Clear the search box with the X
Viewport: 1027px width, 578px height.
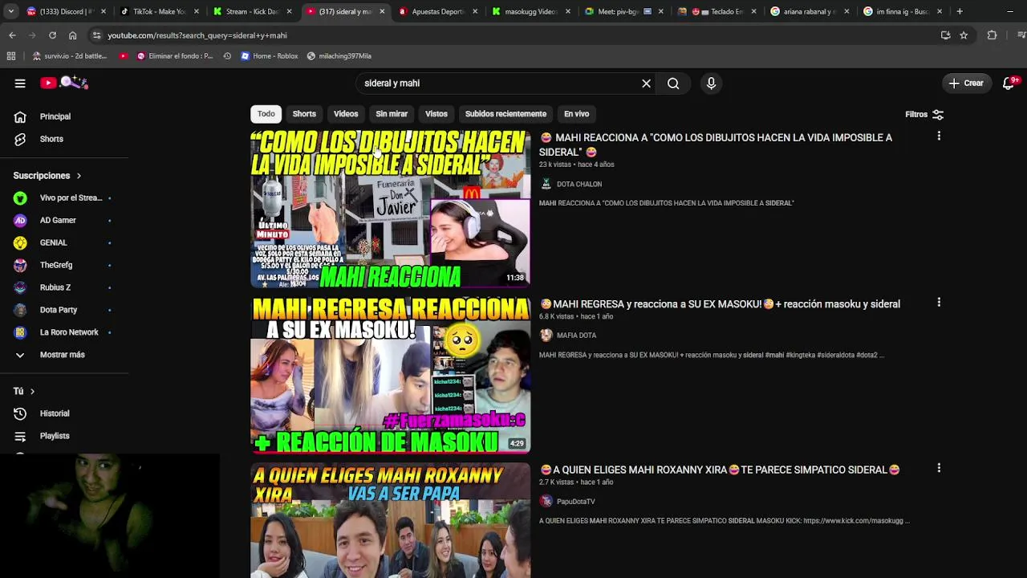coord(646,83)
